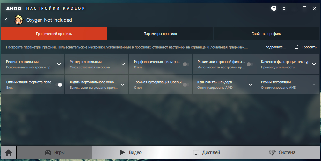Maximize the Radeon settings window
The height and width of the screenshot is (161, 321).
pyautogui.click(x=304, y=8)
